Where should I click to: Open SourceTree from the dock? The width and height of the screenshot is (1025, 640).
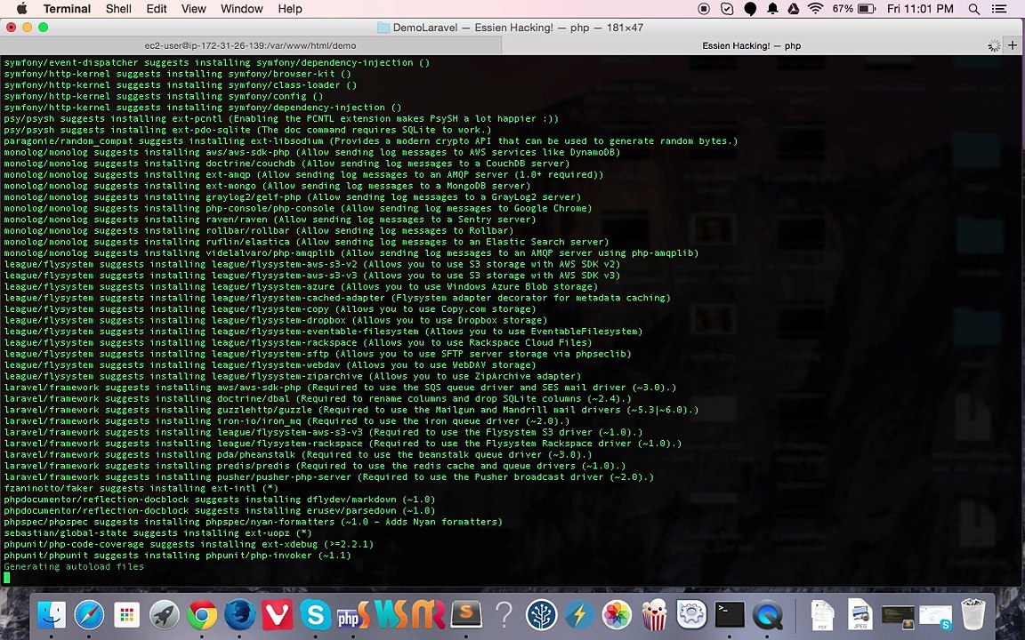coord(541,614)
